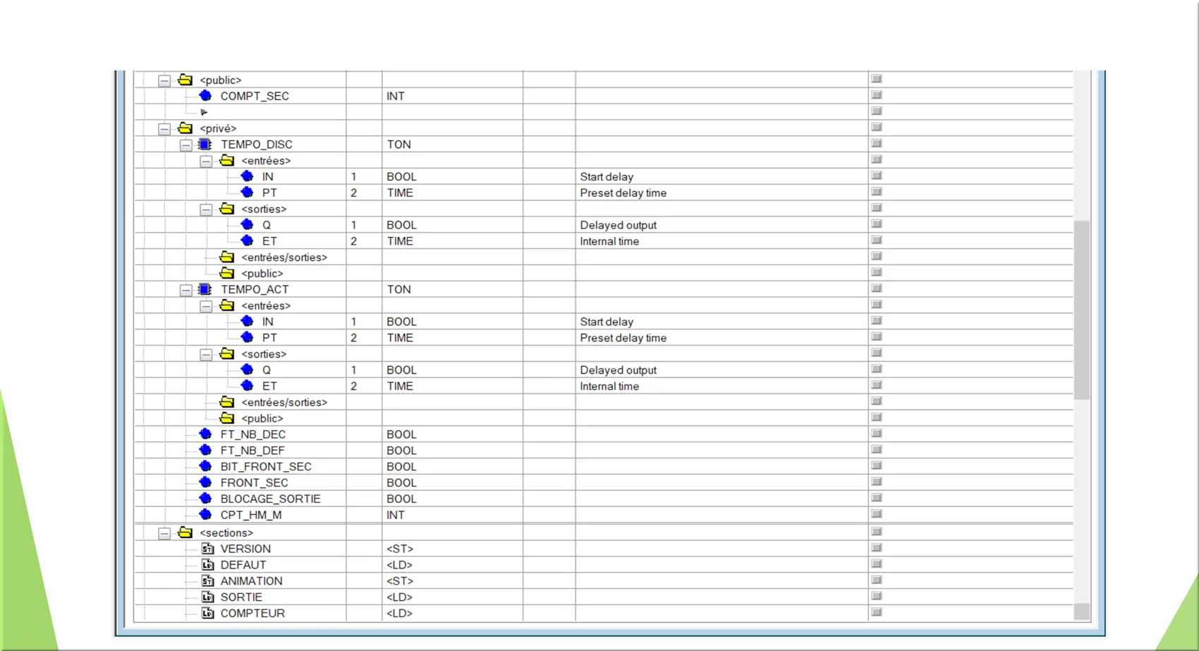Viewport: 1199px width, 651px height.
Task: Click the PT pin icon under TEMPO_DISC
Action: pos(247,192)
